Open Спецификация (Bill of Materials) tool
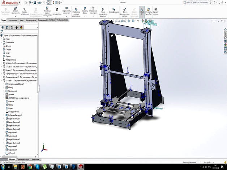This screenshot has height=170, width=227. tap(113, 10)
